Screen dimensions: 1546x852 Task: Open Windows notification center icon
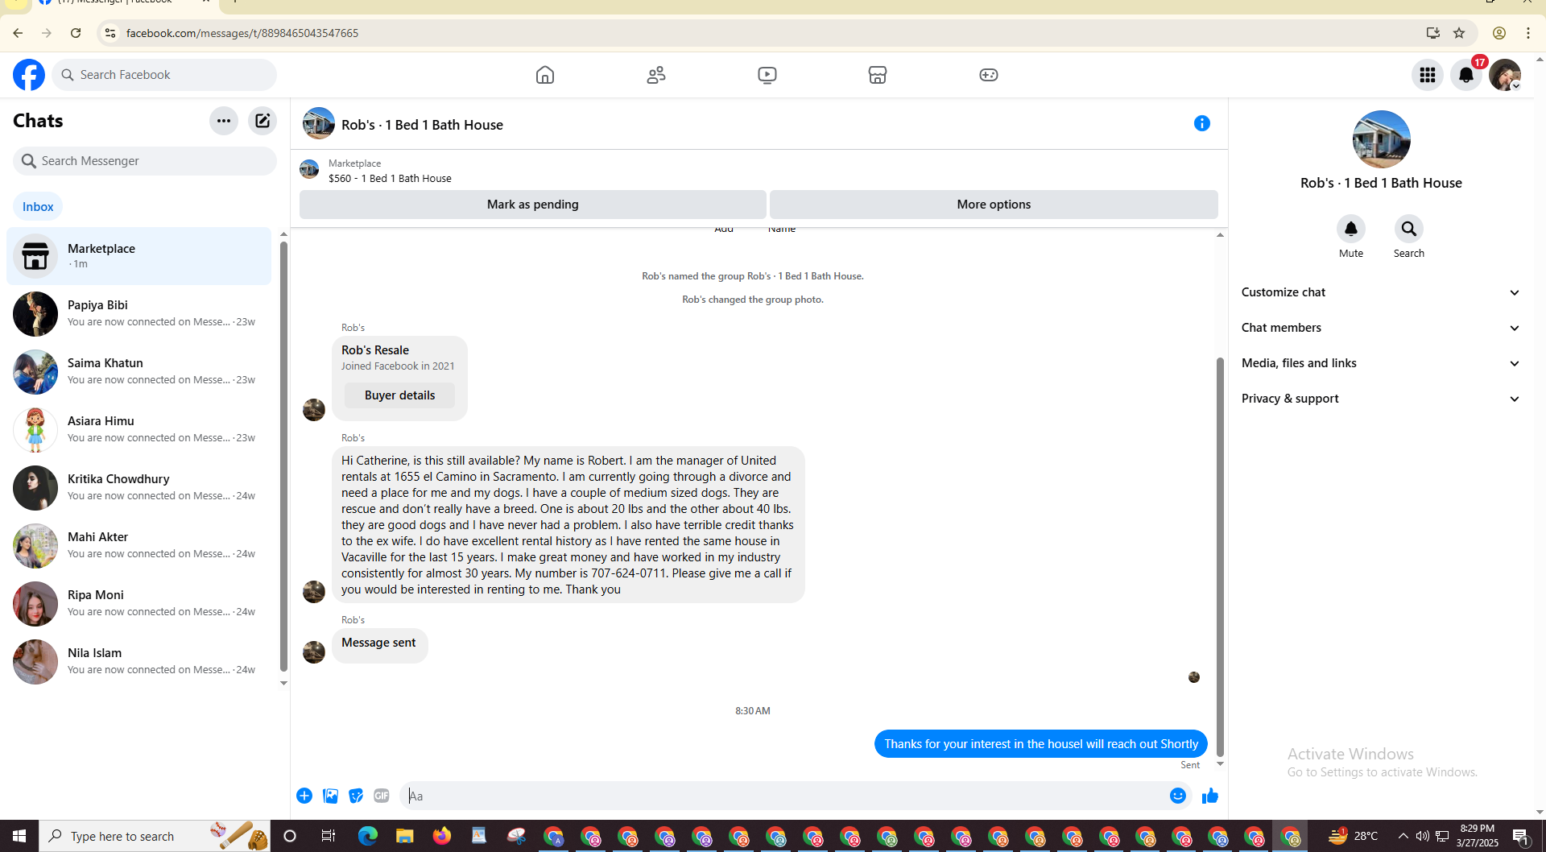point(1521,836)
